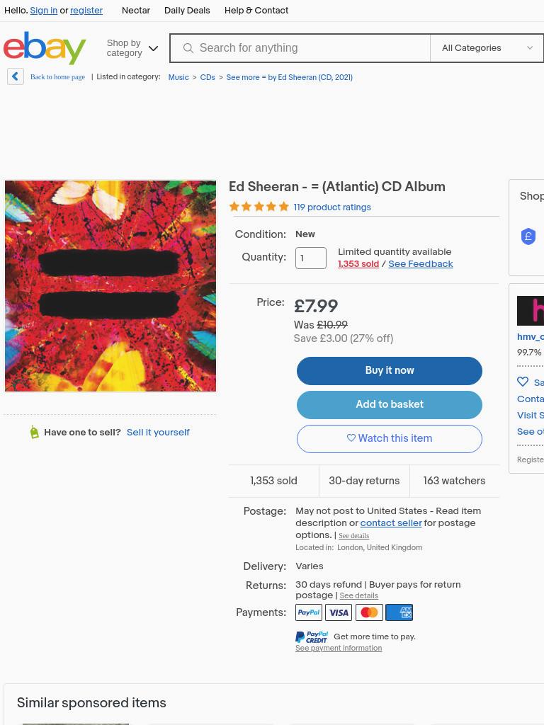Image resolution: width=544 pixels, height=725 pixels.
Task: Click the PayPal payment icon
Action: point(309,612)
